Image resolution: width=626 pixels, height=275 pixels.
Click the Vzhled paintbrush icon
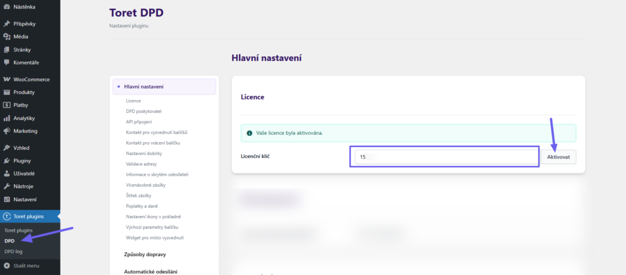[6, 148]
